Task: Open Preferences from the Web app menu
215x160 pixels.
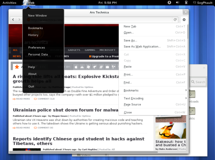Action: point(37,48)
